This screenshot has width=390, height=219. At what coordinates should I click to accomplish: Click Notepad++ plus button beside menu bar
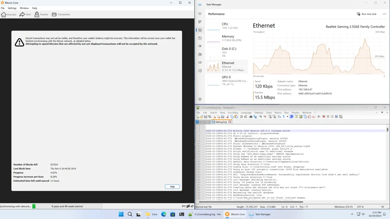pos(377,112)
